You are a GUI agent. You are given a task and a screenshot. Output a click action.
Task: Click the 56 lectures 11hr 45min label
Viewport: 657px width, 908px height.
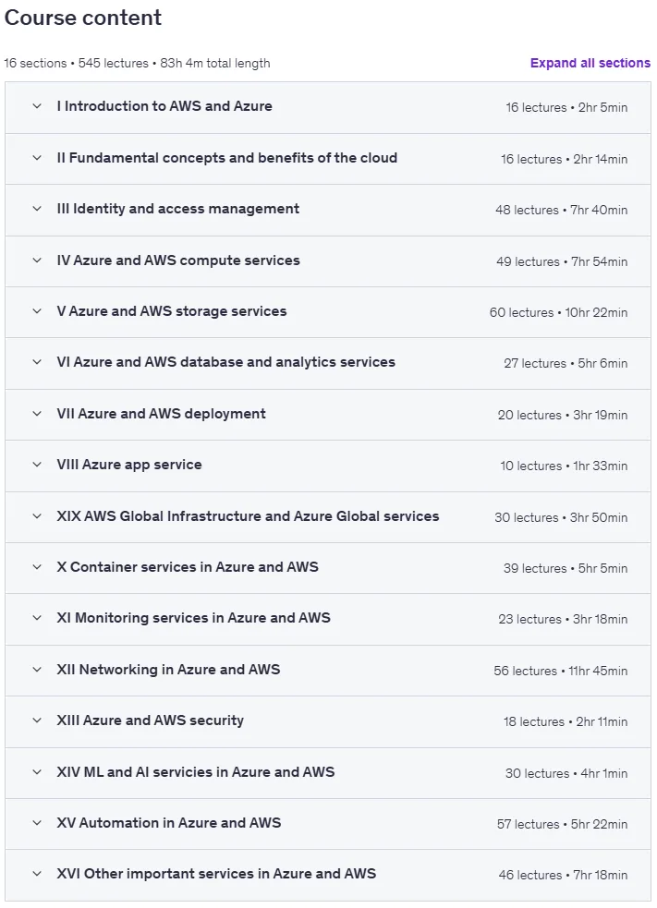tap(561, 672)
